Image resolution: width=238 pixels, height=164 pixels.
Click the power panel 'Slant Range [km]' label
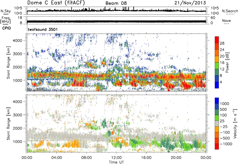point(8,62)
